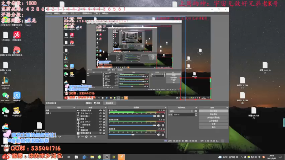Open 属性 properties gear in source toolbar
The height and width of the screenshot is (160, 285).
[88, 103]
